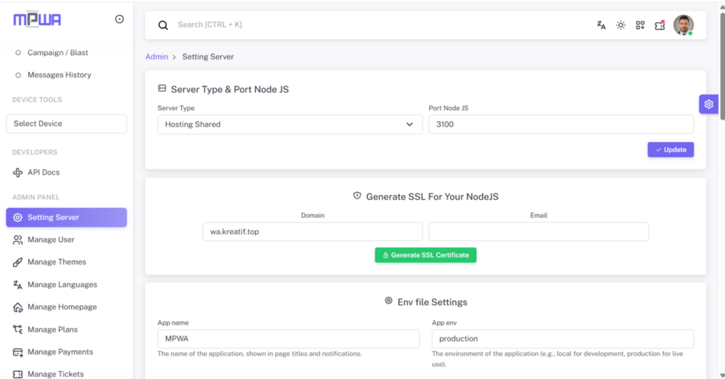This screenshot has width=725, height=379.
Task: Click the Manage Payments card icon
Action: click(x=17, y=352)
